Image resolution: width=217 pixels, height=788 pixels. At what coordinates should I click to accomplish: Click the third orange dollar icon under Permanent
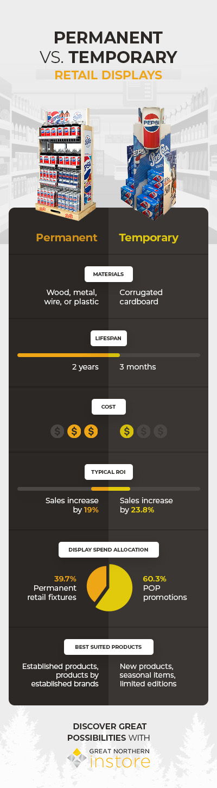(x=91, y=431)
